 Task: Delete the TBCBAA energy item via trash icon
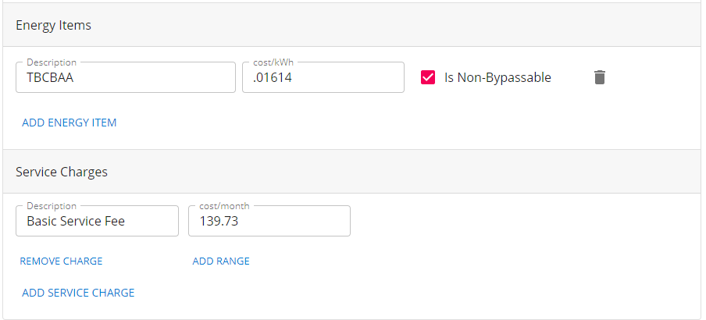click(x=599, y=77)
